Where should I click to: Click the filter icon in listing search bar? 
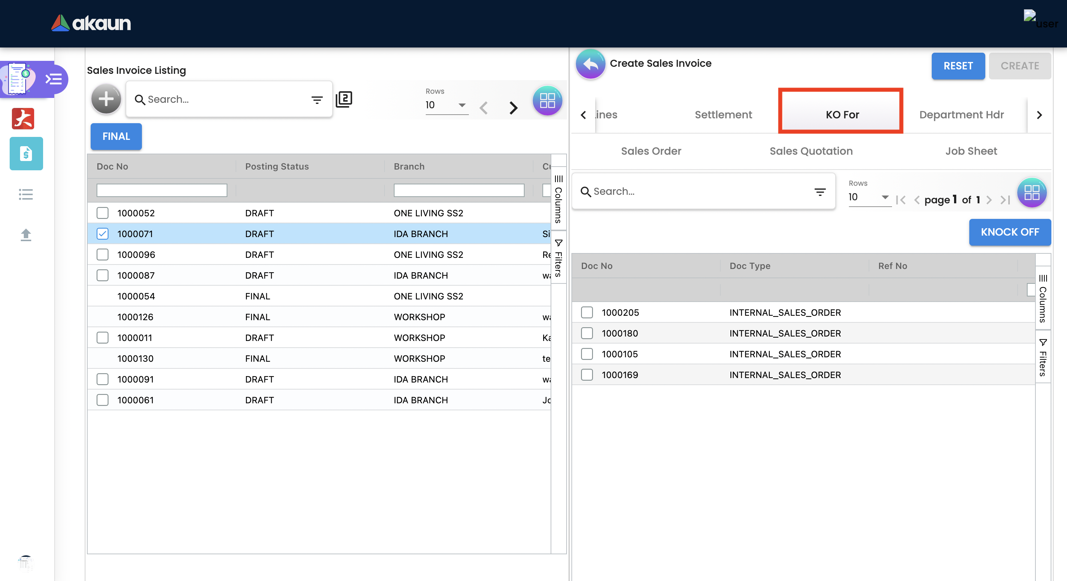point(317,100)
